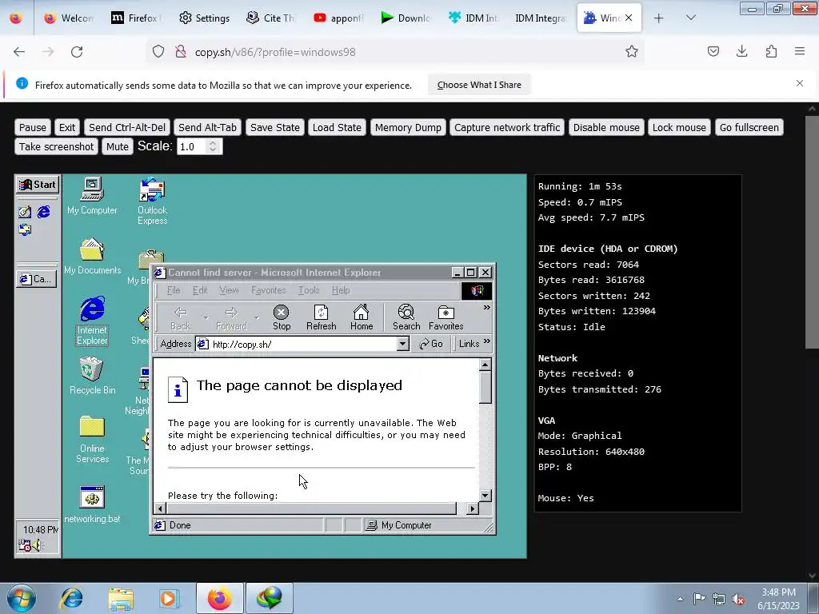The height and width of the screenshot is (614, 819).
Task: Select the My Documents desktop icon
Action: 93,257
